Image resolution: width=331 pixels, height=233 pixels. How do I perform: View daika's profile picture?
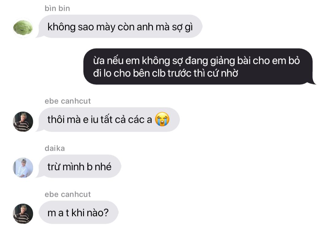click(23, 167)
